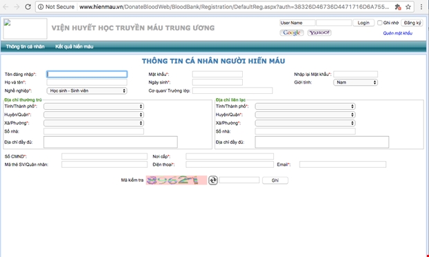Submit the form with Ghi button
Image resolution: width=429 pixels, height=257 pixels.
275,180
